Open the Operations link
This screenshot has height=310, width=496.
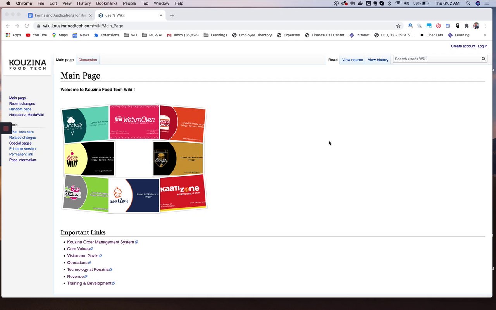(x=79, y=262)
